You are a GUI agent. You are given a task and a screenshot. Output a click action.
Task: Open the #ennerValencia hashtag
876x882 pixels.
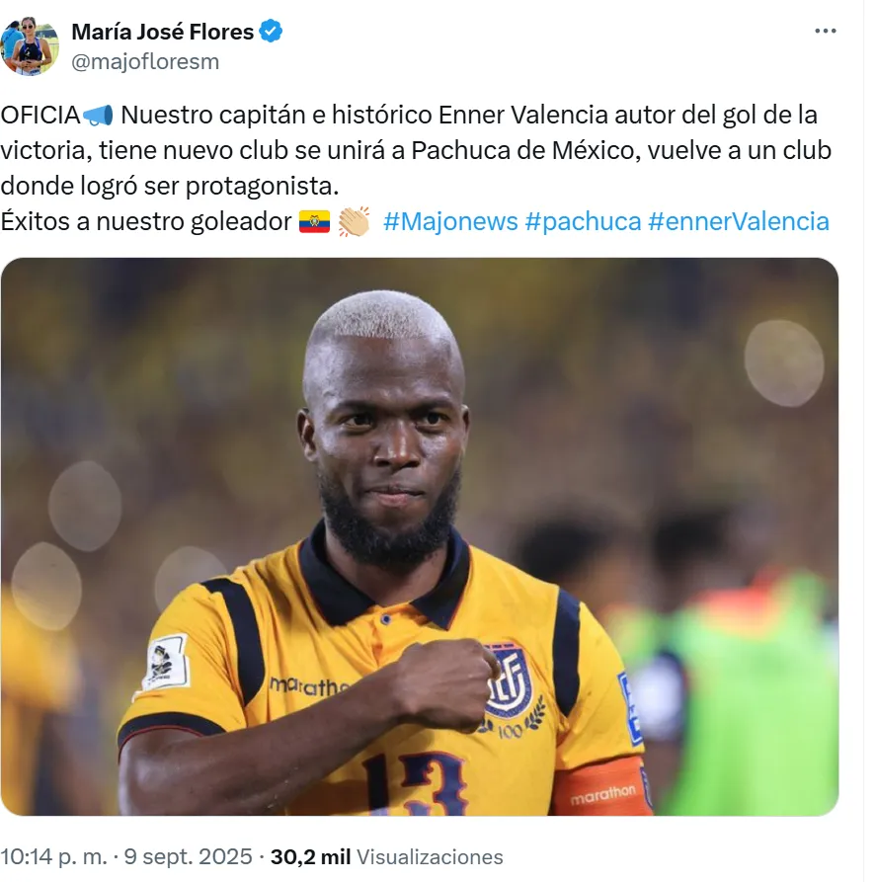point(739,221)
